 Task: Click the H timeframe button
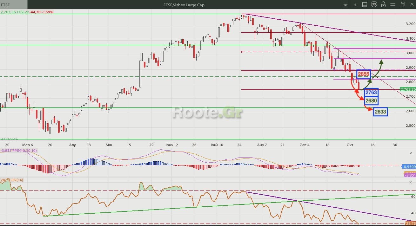click(x=355, y=5)
